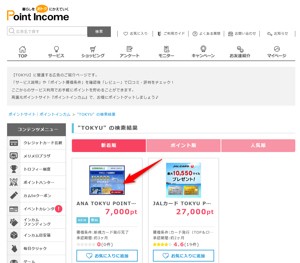Switch to the 人気順 sort tab
300x263 pixels.
pyautogui.click(x=258, y=146)
